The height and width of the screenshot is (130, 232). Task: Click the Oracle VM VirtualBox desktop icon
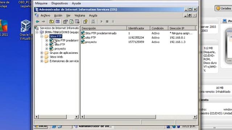[25, 30]
